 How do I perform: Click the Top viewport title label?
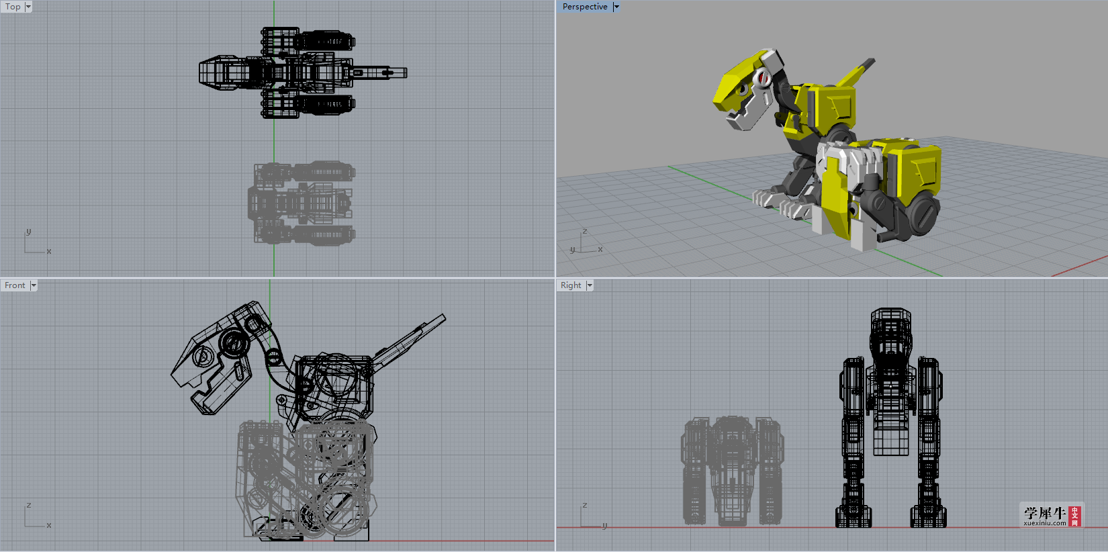click(x=13, y=7)
